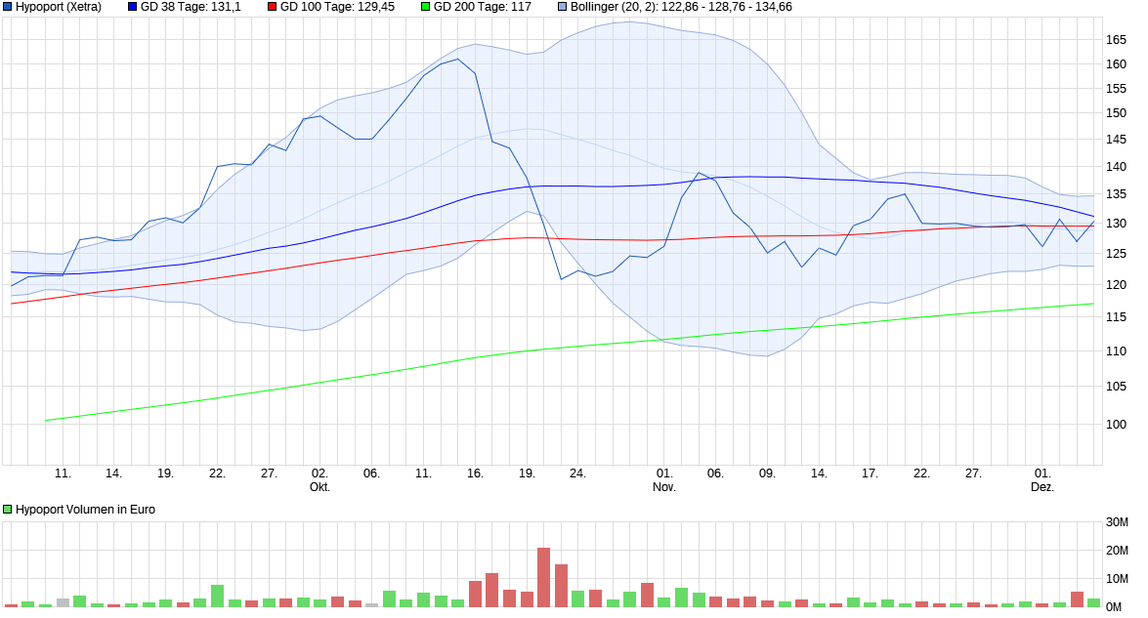The width and height of the screenshot is (1148, 618).
Task: Click the price line peak near 160
Action: point(458,60)
